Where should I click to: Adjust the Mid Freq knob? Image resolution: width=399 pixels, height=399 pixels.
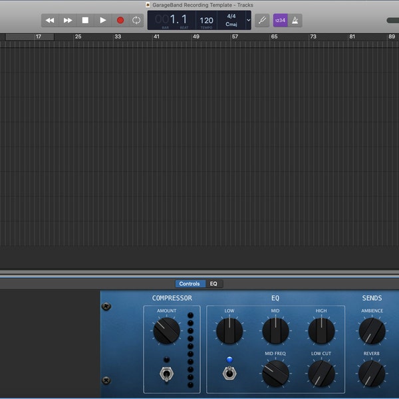(x=275, y=374)
